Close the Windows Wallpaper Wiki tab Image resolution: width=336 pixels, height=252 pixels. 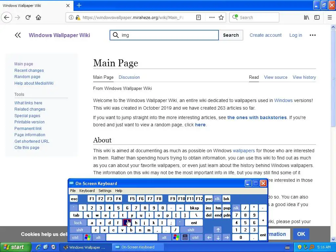[x=68, y=6]
